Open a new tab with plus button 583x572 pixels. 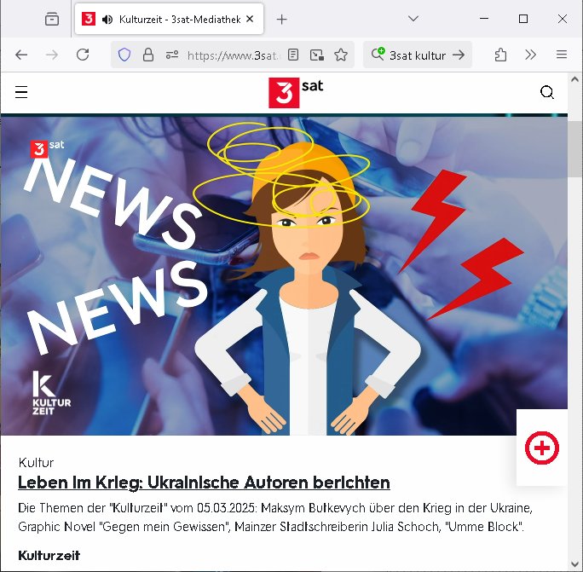coord(282,19)
